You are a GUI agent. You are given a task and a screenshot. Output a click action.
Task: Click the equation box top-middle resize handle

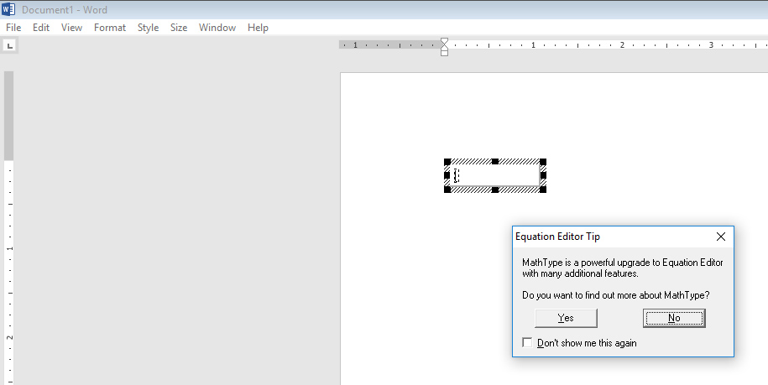(x=495, y=162)
